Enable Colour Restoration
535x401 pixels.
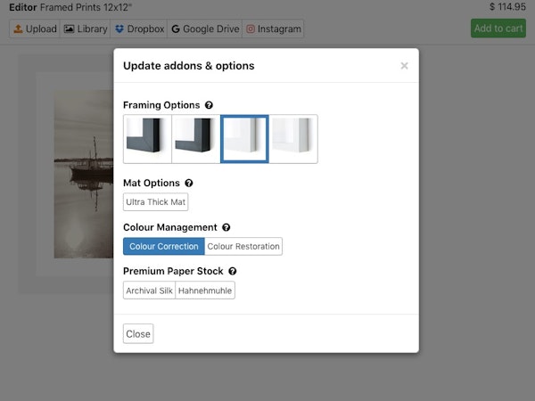click(x=243, y=247)
